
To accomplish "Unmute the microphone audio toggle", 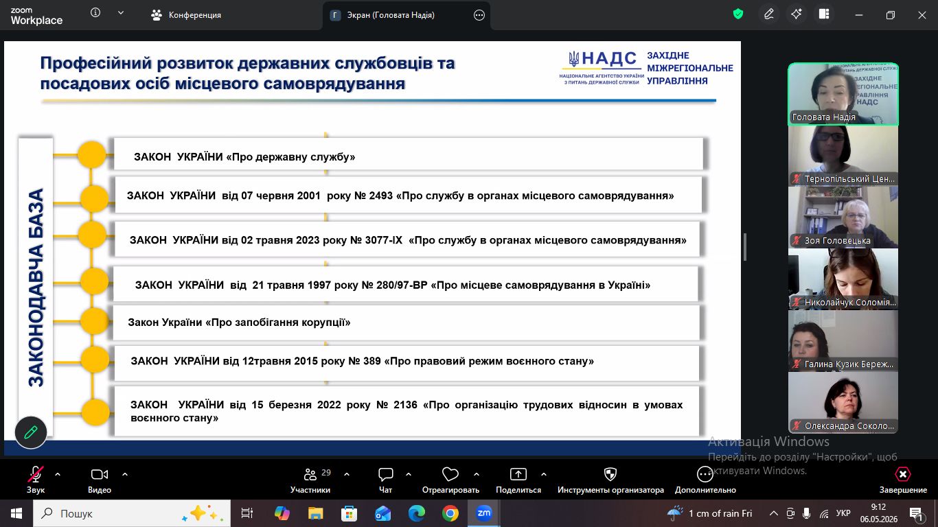I will coord(36,475).
